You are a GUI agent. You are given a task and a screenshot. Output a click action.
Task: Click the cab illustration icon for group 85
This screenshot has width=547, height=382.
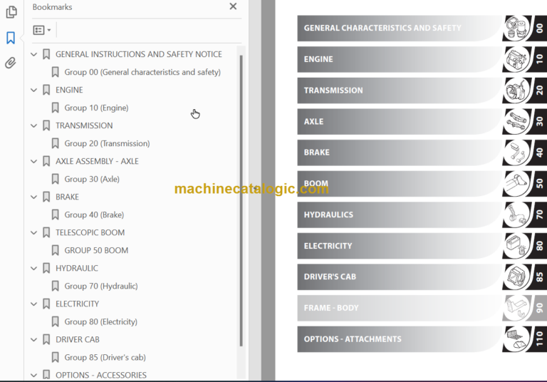516,277
